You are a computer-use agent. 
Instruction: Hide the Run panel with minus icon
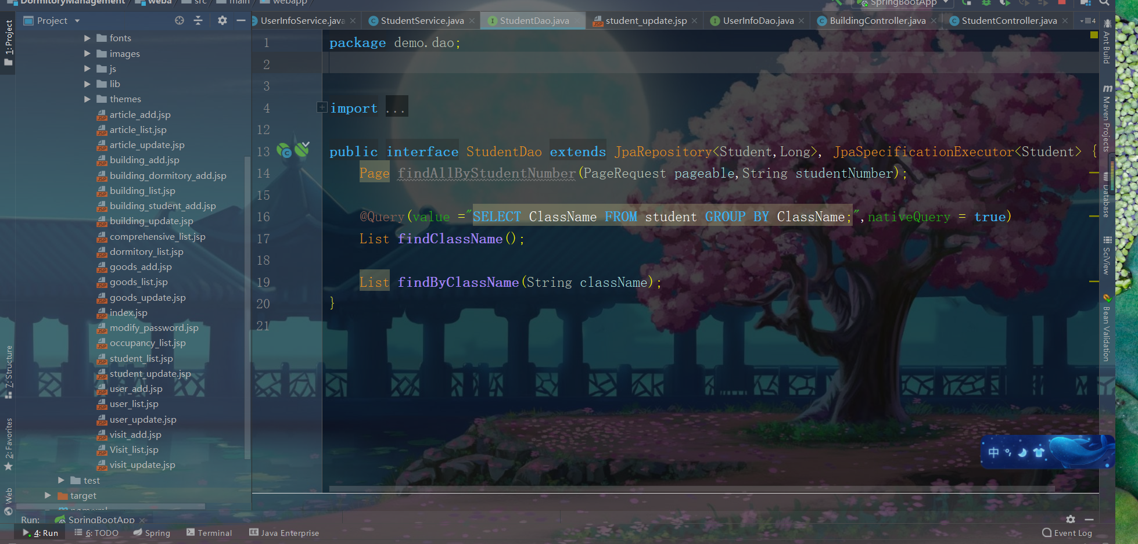(x=1089, y=520)
